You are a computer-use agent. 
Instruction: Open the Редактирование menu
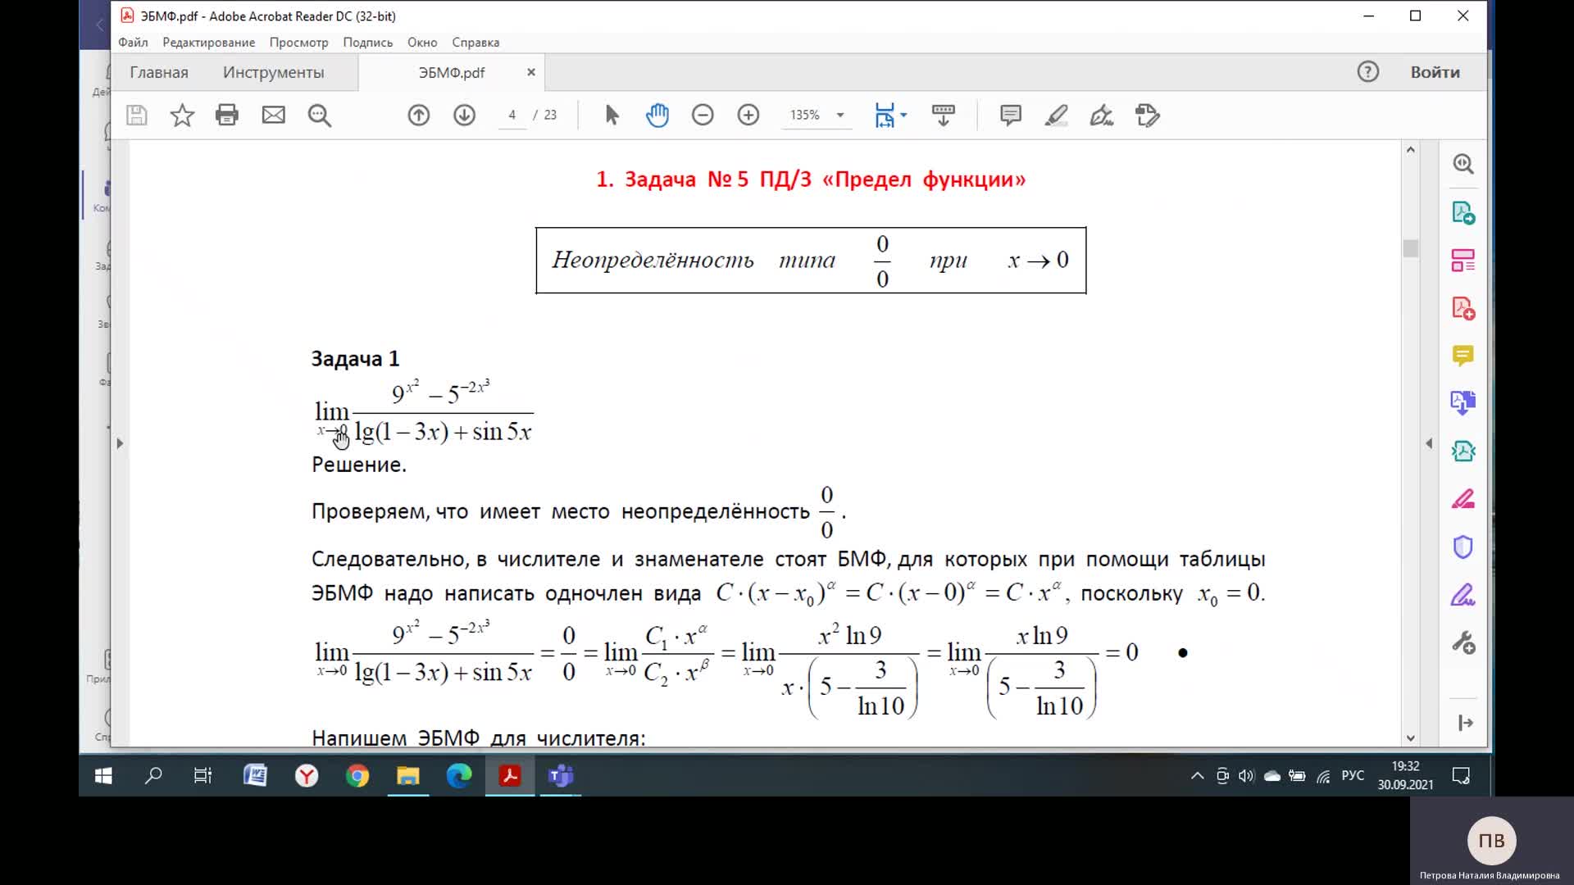pos(208,43)
